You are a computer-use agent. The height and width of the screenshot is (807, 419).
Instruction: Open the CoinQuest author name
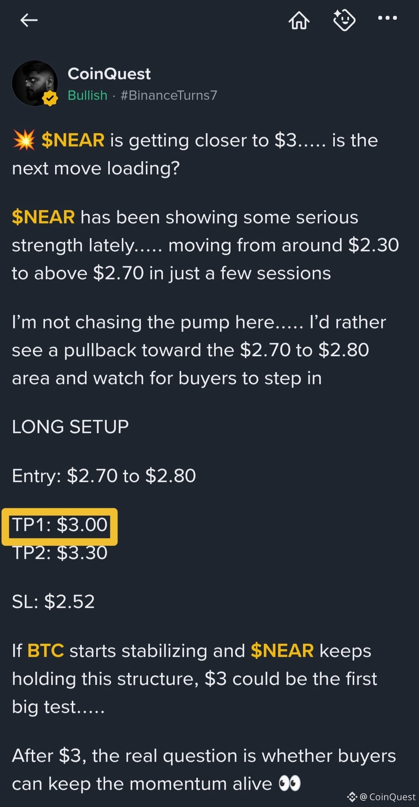click(x=109, y=73)
